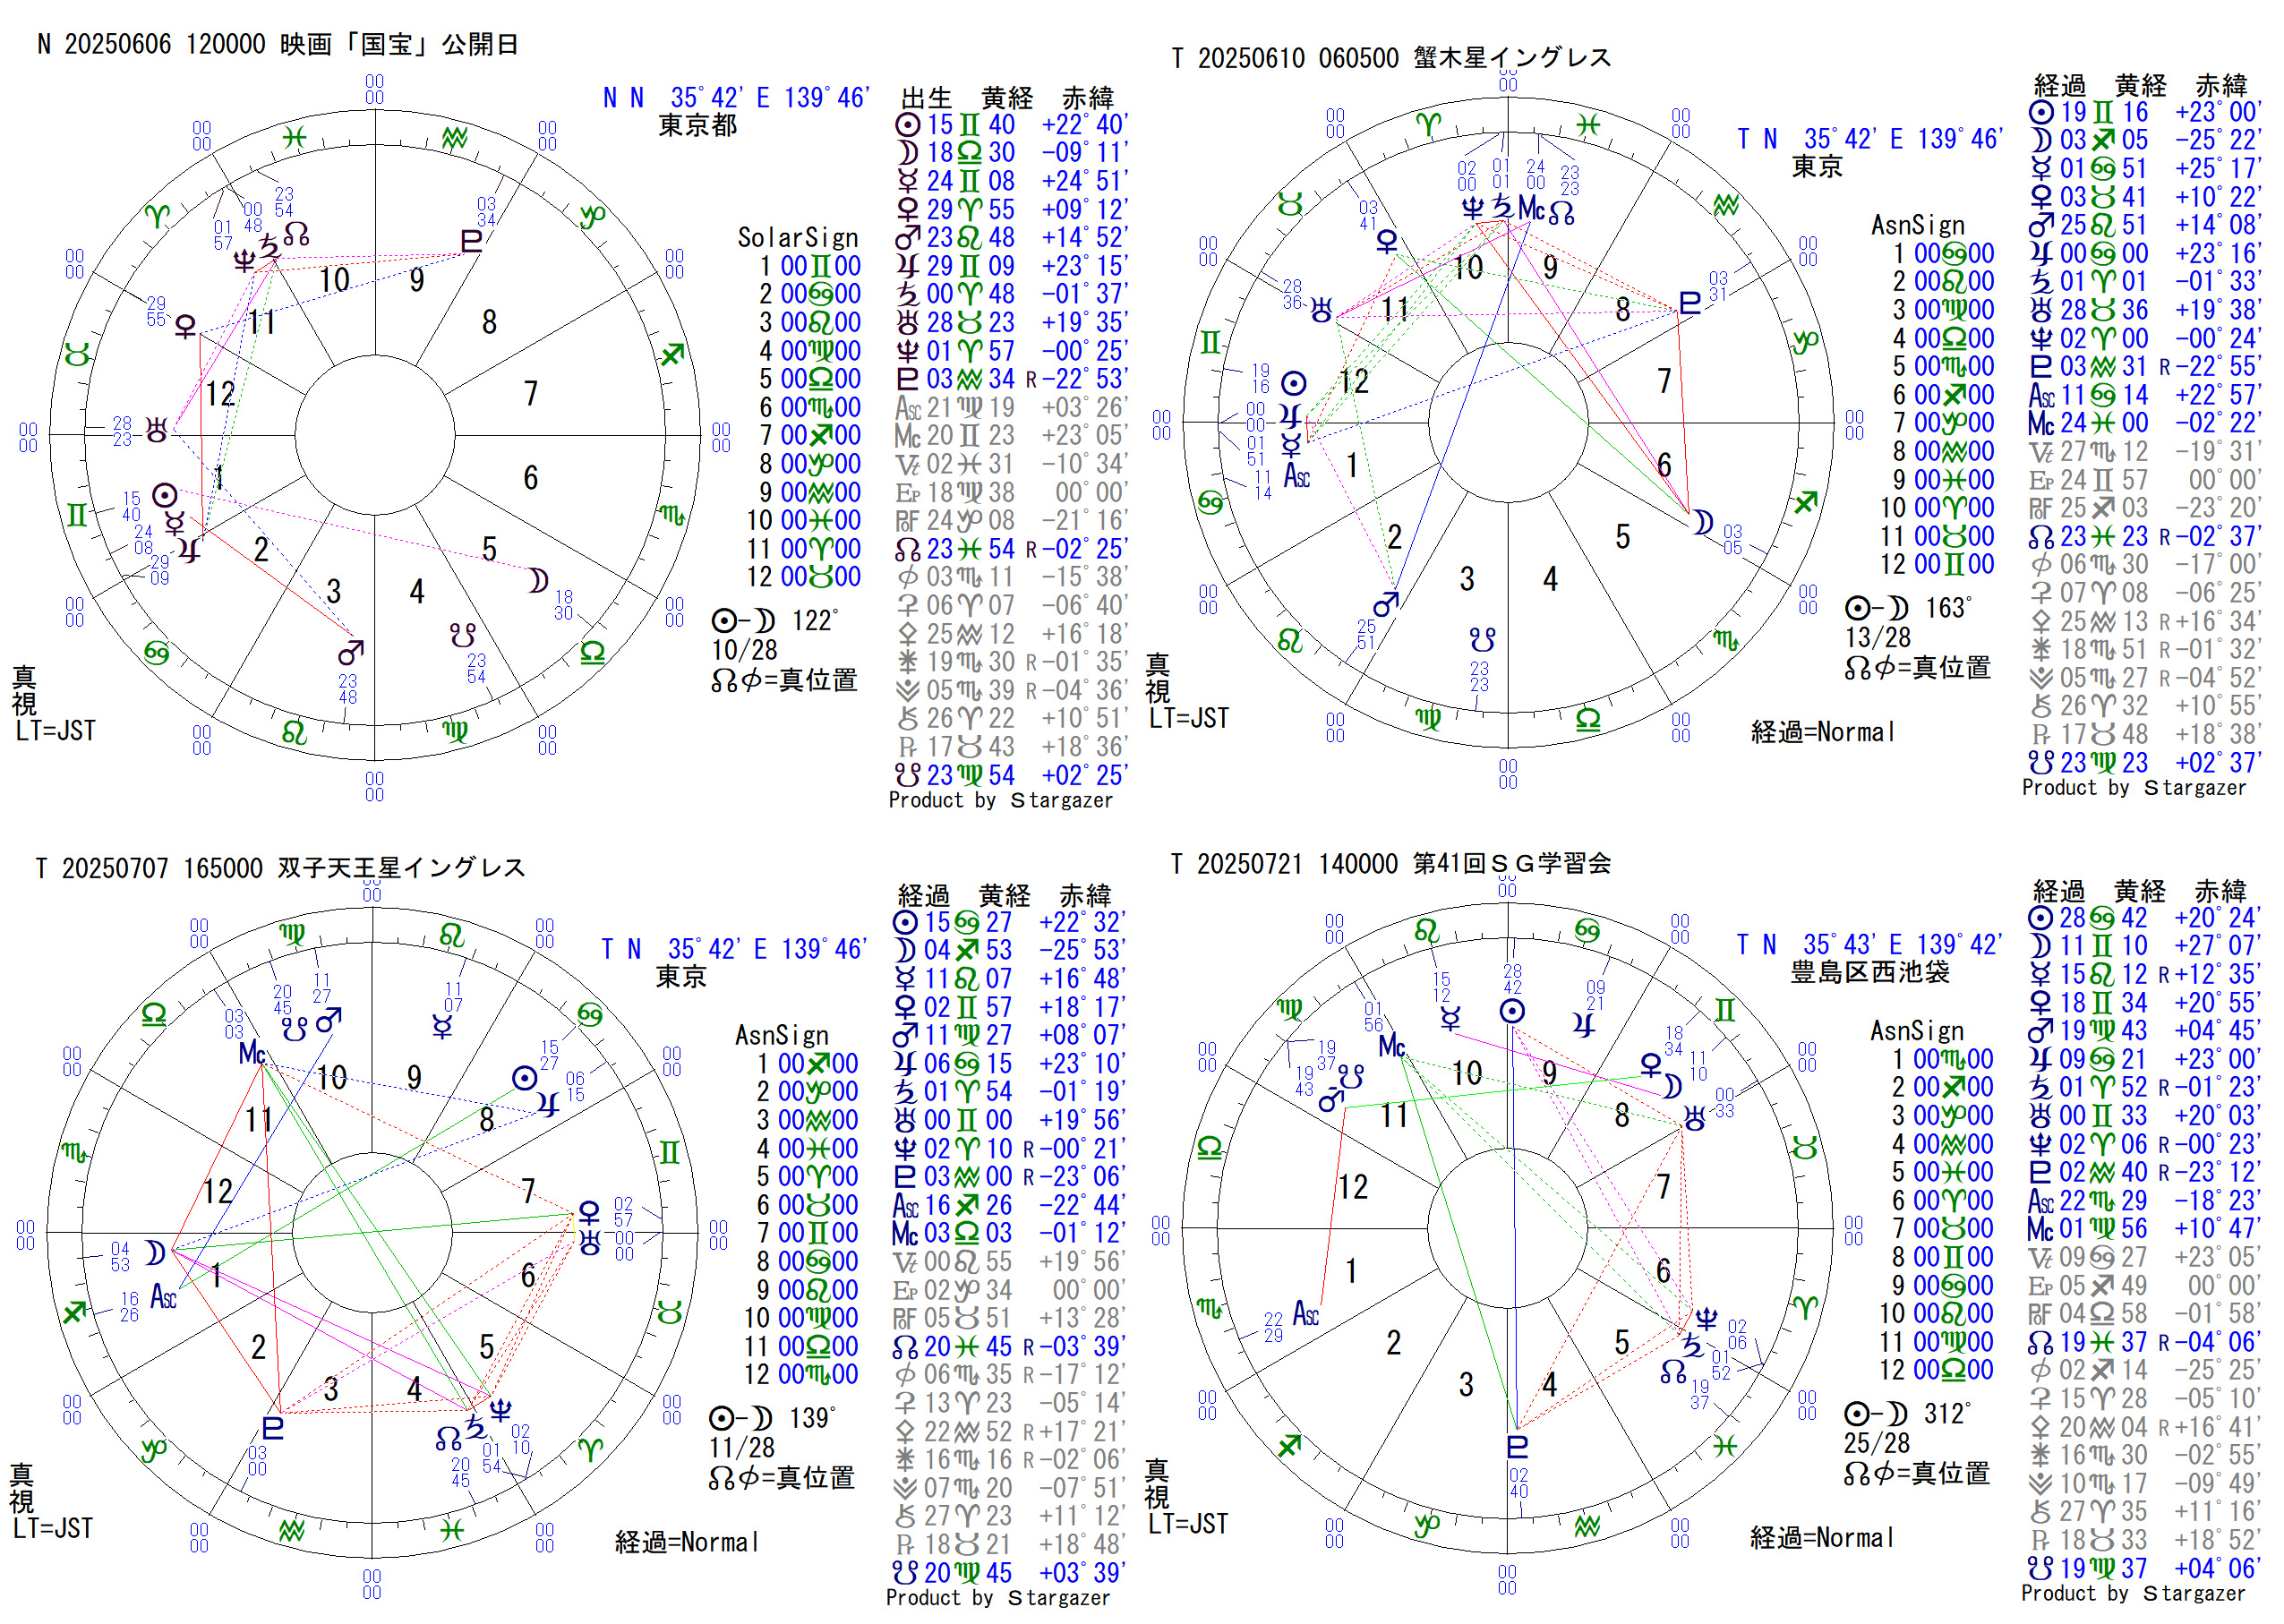Select the Pluto glyph in the 蟹木星イングレス chart wheel
The height and width of the screenshot is (1624, 2284).
click(x=1689, y=303)
